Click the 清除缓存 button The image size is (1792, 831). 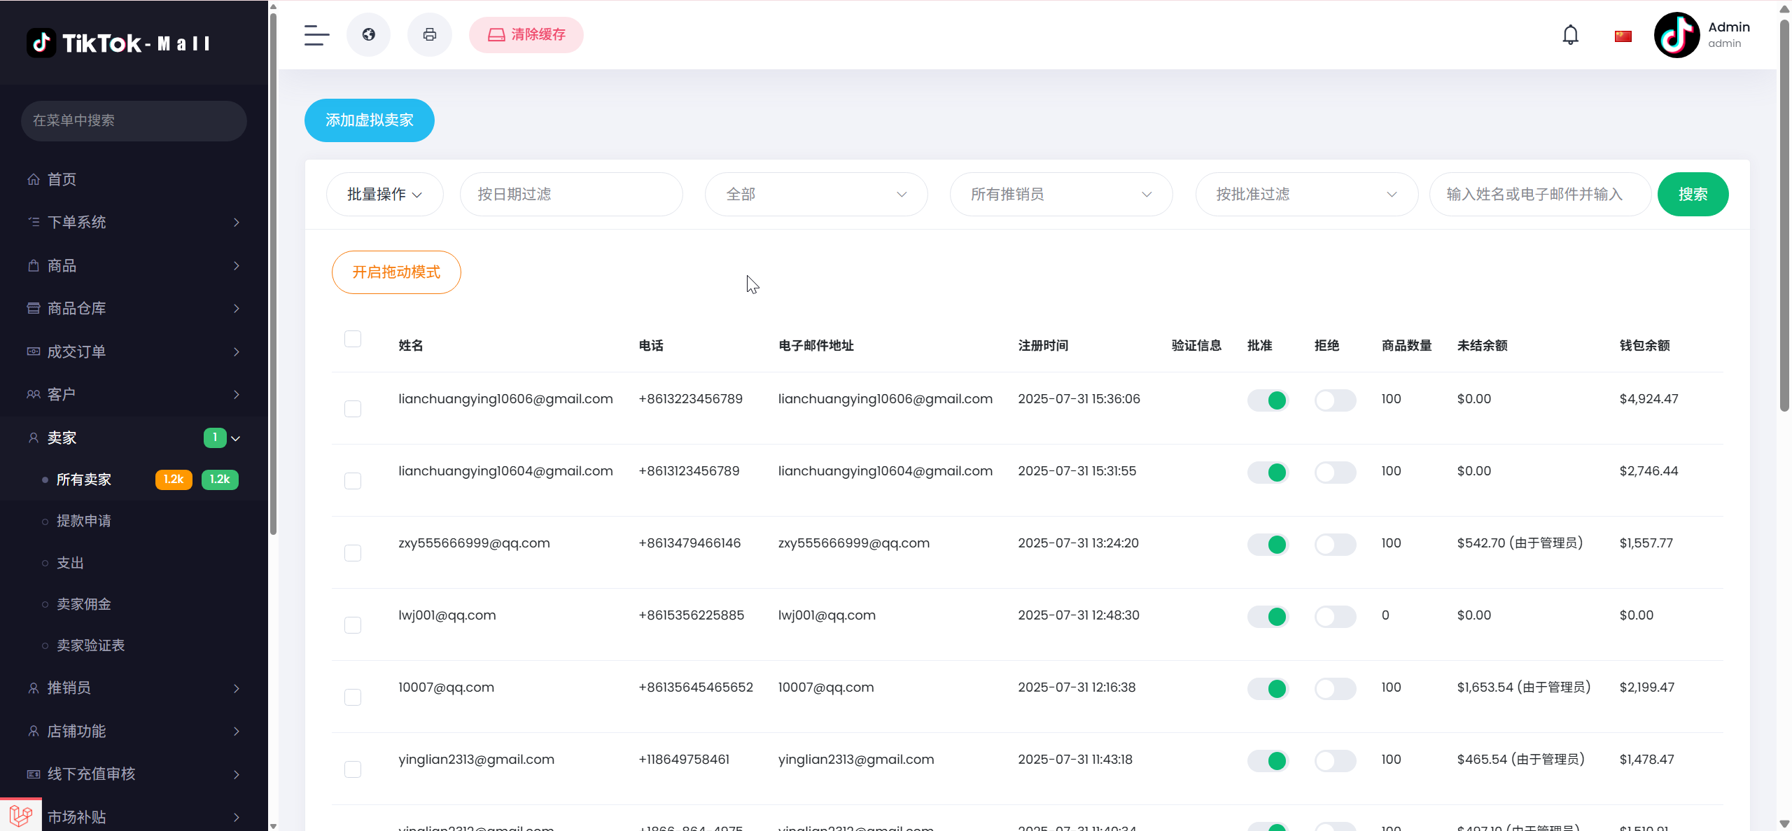pyautogui.click(x=526, y=34)
